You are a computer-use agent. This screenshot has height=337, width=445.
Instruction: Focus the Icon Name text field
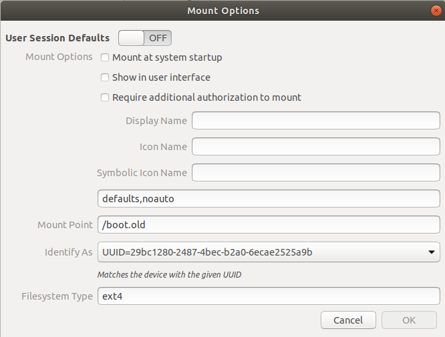pyautogui.click(x=316, y=147)
